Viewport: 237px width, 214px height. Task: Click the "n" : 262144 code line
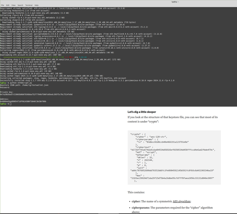[x=145, y=160]
